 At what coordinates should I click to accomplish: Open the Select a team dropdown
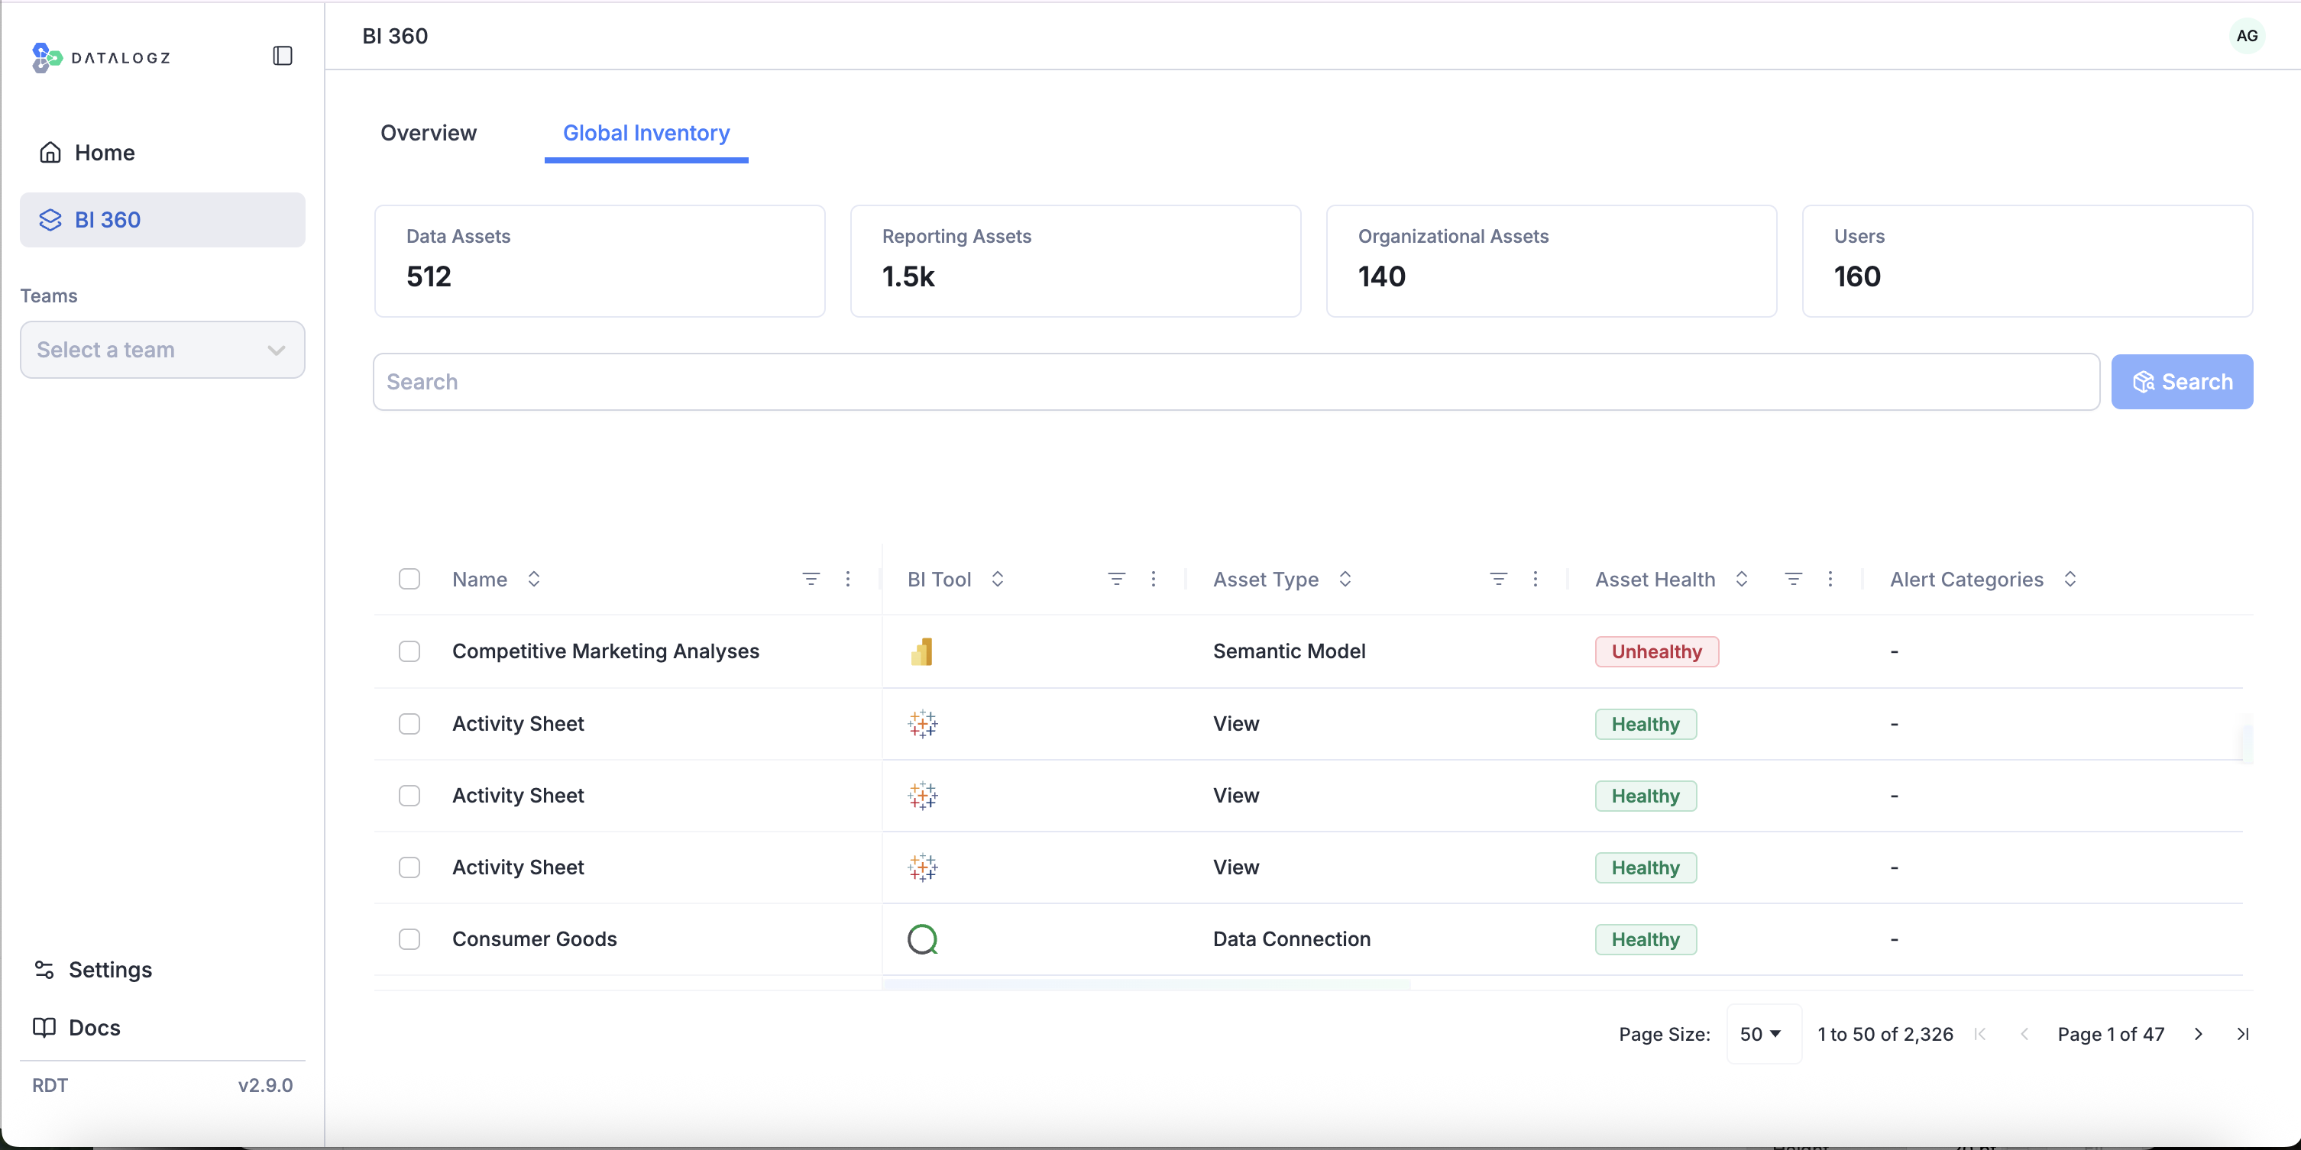(162, 350)
